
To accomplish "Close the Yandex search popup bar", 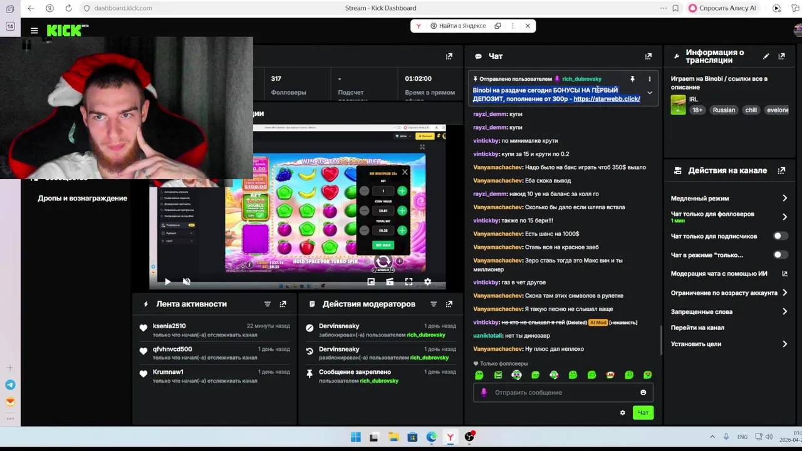I will click(528, 26).
